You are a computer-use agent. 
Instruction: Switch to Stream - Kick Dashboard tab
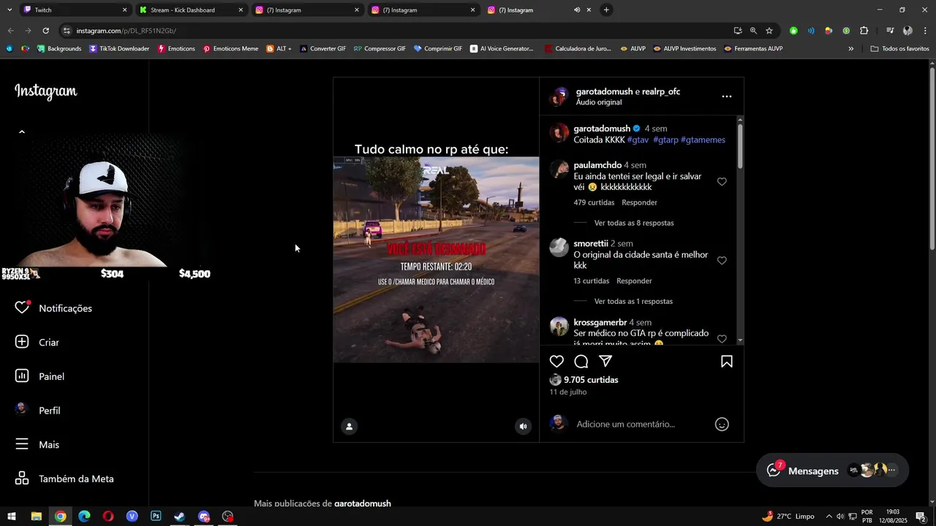[x=190, y=10]
